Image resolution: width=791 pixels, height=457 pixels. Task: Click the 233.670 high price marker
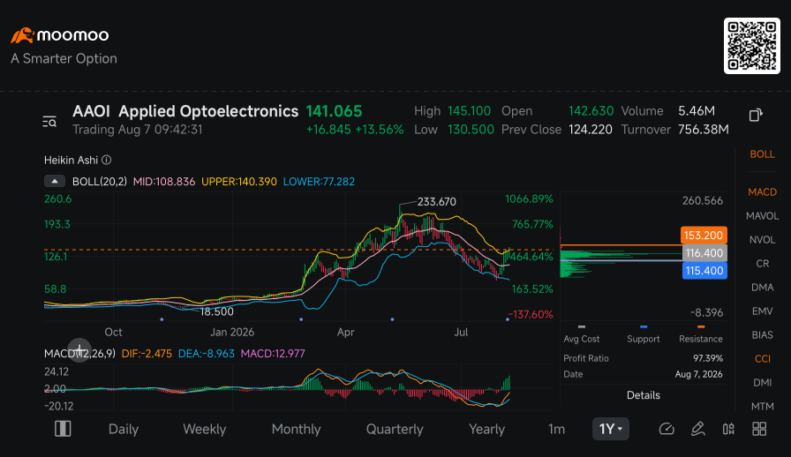tap(437, 202)
